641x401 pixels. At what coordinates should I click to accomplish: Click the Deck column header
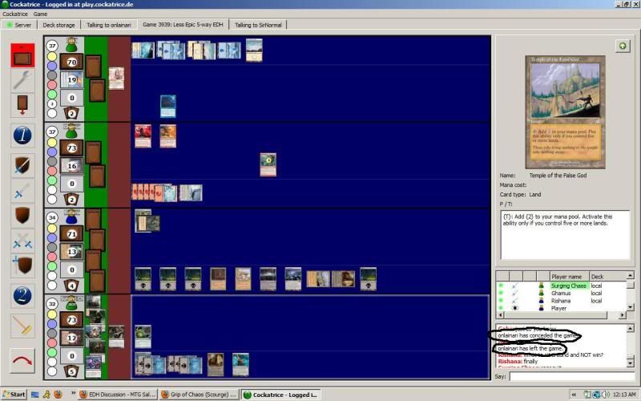pos(607,277)
